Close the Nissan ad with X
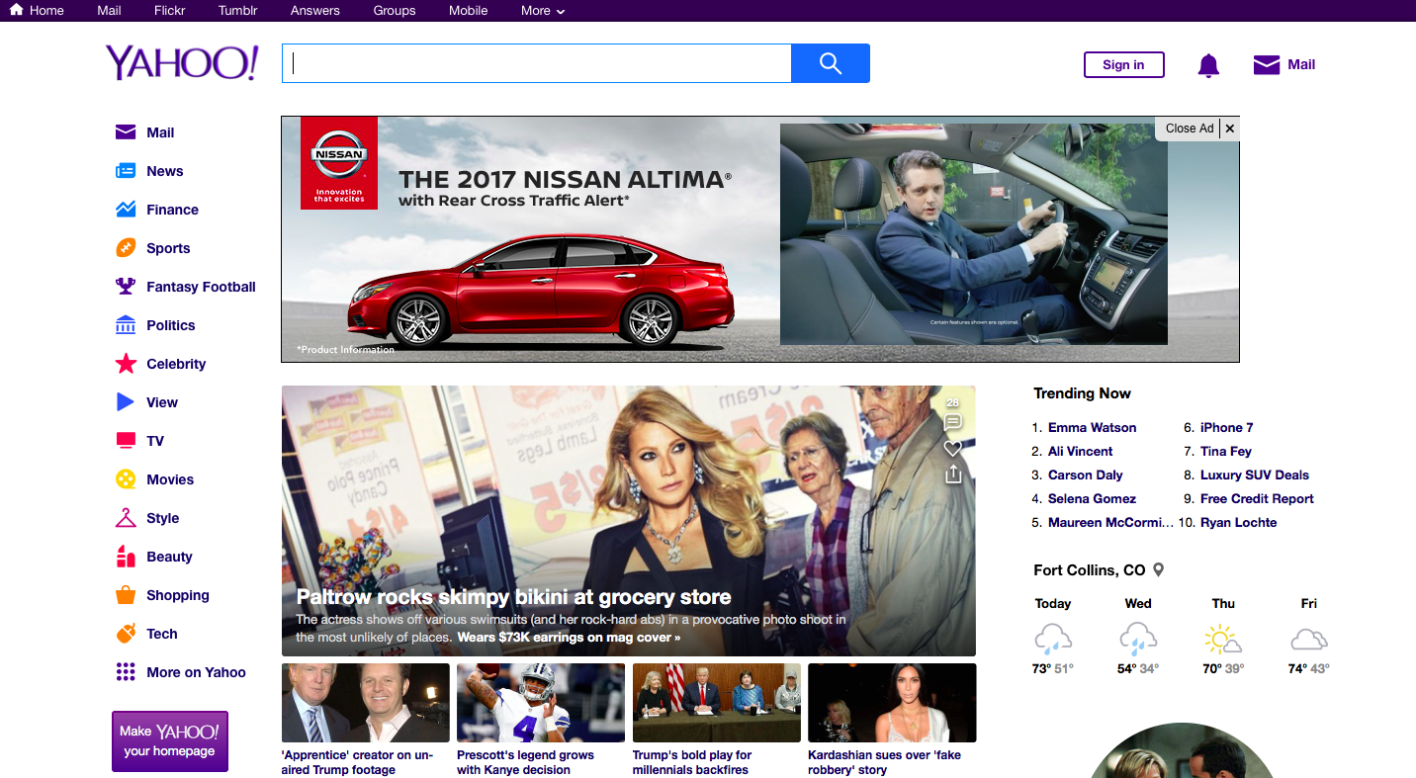Image resolution: width=1416 pixels, height=778 pixels. coord(1229,129)
